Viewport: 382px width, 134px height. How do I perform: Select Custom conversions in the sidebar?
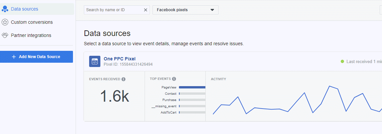tap(32, 22)
